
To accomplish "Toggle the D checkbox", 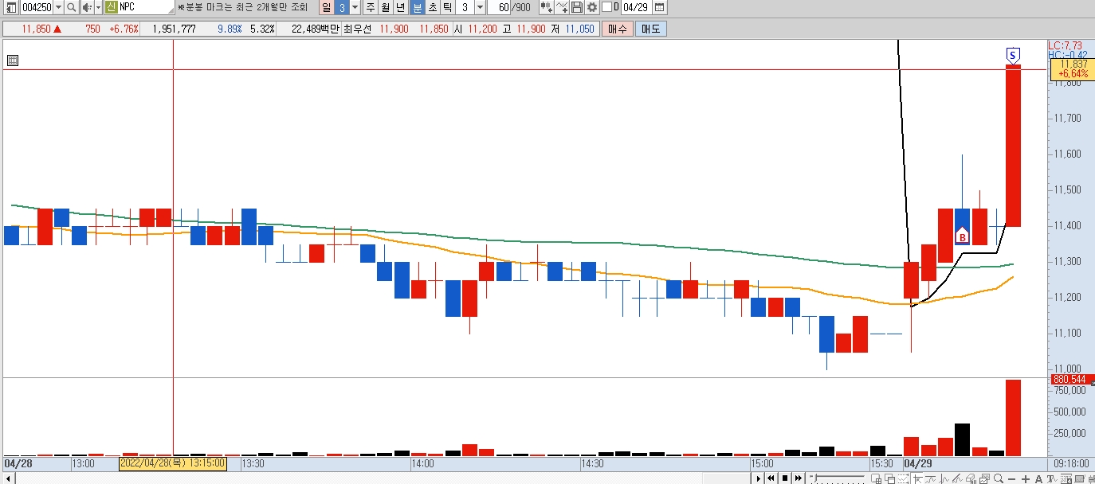I will coord(606,7).
